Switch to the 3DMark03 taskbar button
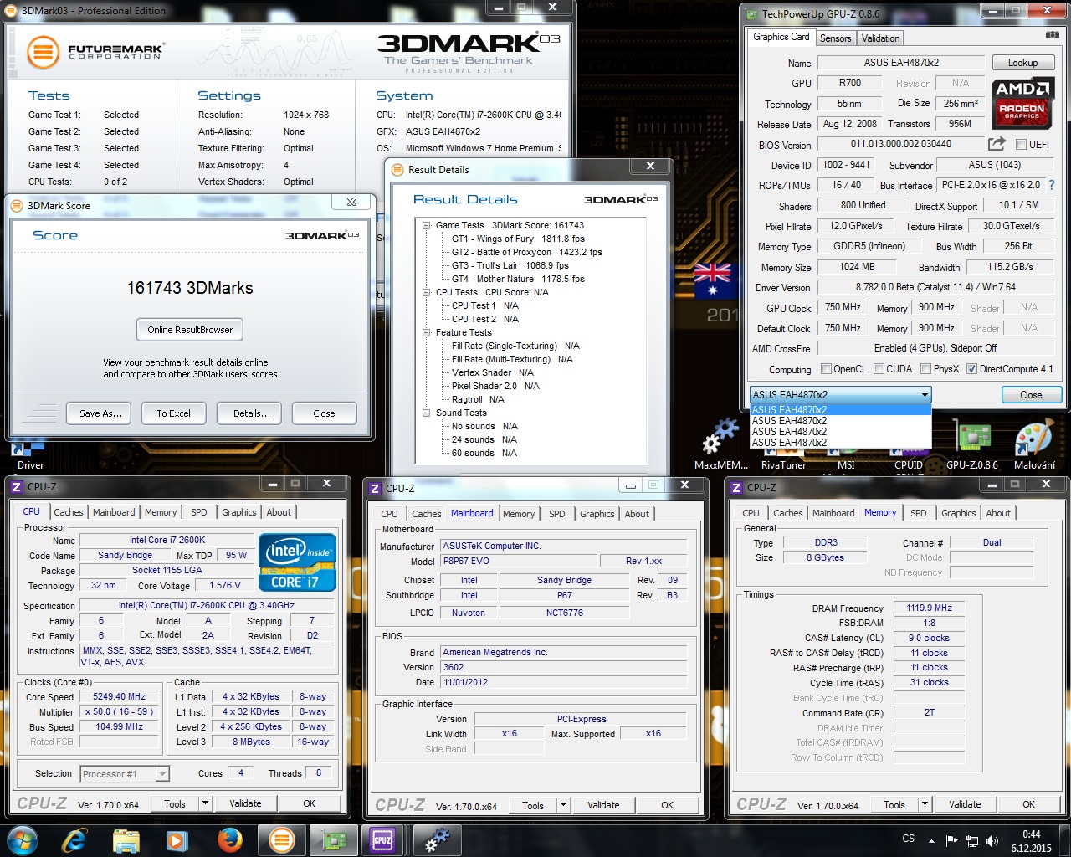 click(282, 839)
